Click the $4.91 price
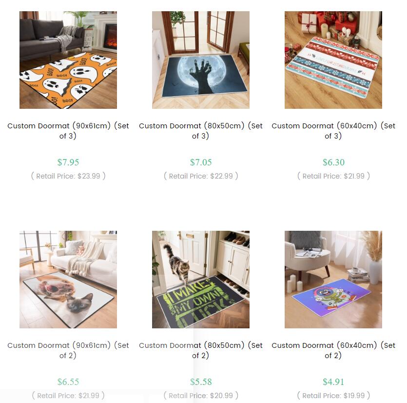The height and width of the screenshot is (403, 407). [333, 382]
